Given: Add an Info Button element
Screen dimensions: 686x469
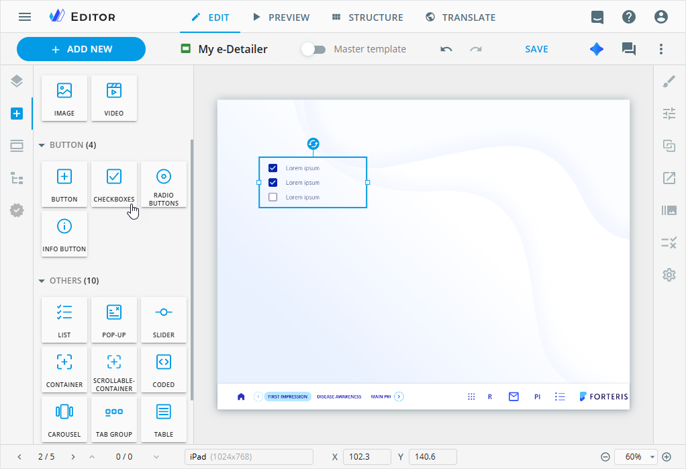Looking at the screenshot, I should 64,234.
